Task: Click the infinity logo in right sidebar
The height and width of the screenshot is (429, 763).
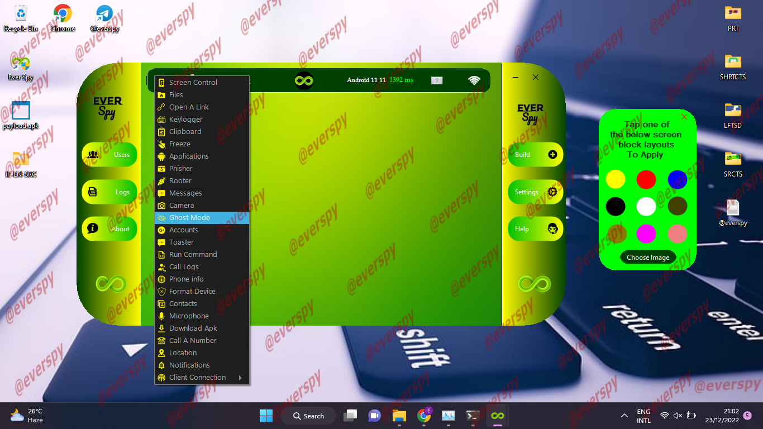Action: (535, 283)
